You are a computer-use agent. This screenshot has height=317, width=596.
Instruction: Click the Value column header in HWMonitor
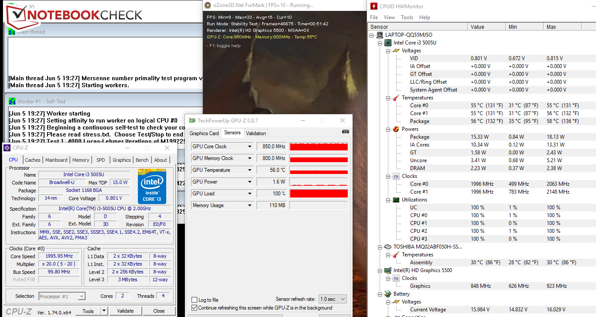486,27
